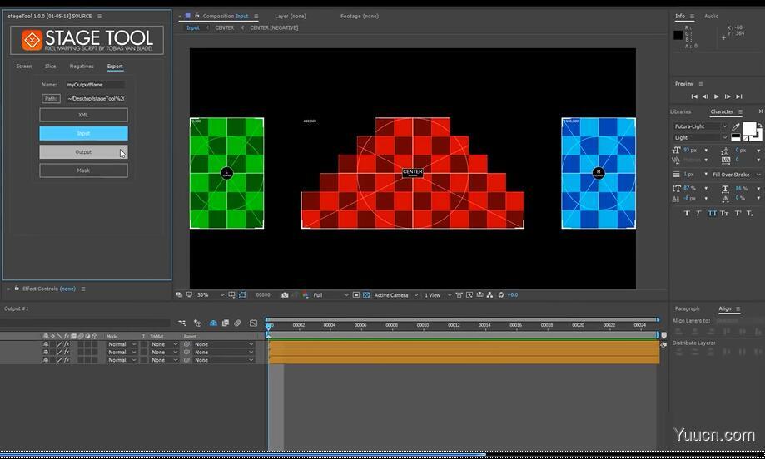Switch to the Libraries panel tab
The width and height of the screenshot is (765, 459).
tap(680, 111)
